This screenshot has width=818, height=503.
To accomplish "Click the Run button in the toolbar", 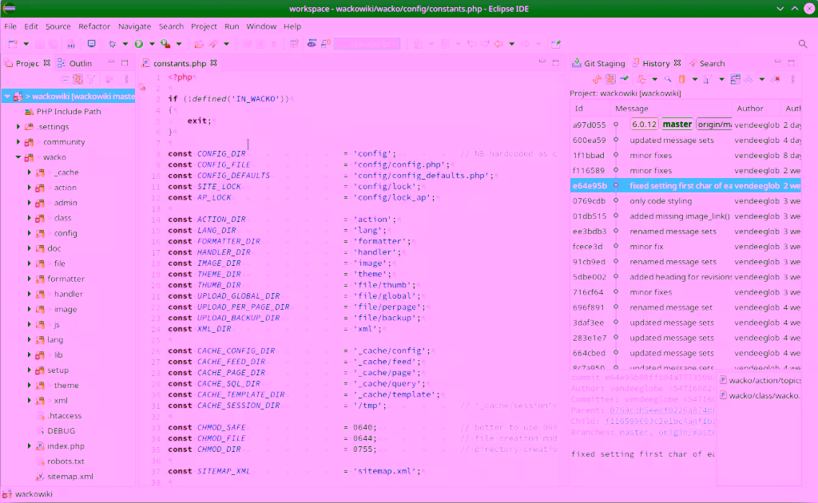I will click(139, 44).
